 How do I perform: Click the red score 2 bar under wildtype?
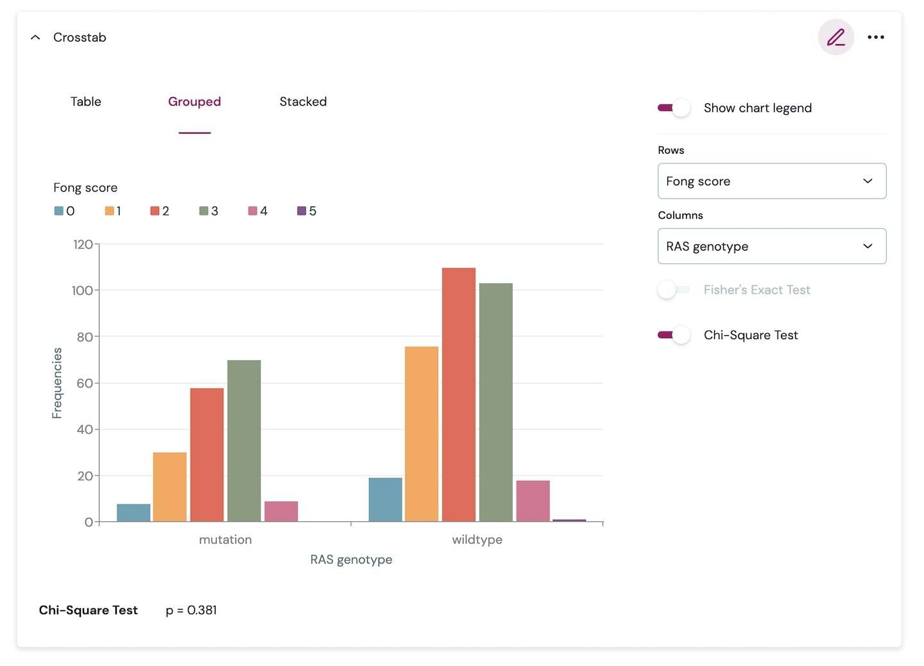click(x=459, y=395)
